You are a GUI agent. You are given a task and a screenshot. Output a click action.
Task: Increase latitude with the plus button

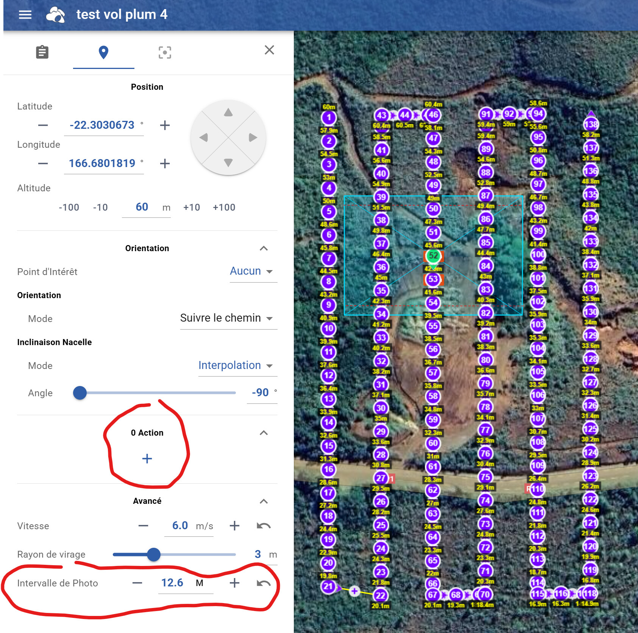(165, 125)
